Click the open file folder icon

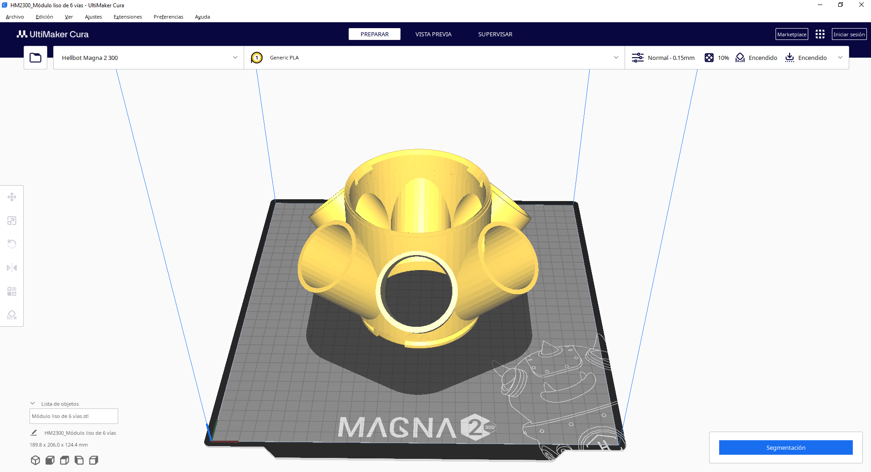point(35,58)
